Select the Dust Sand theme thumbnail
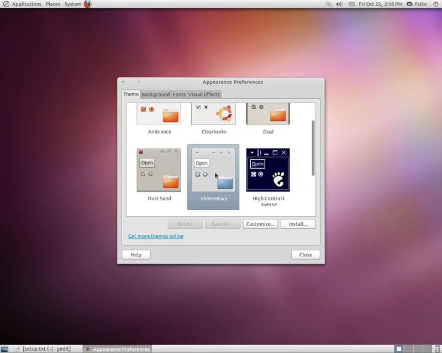 [159, 170]
